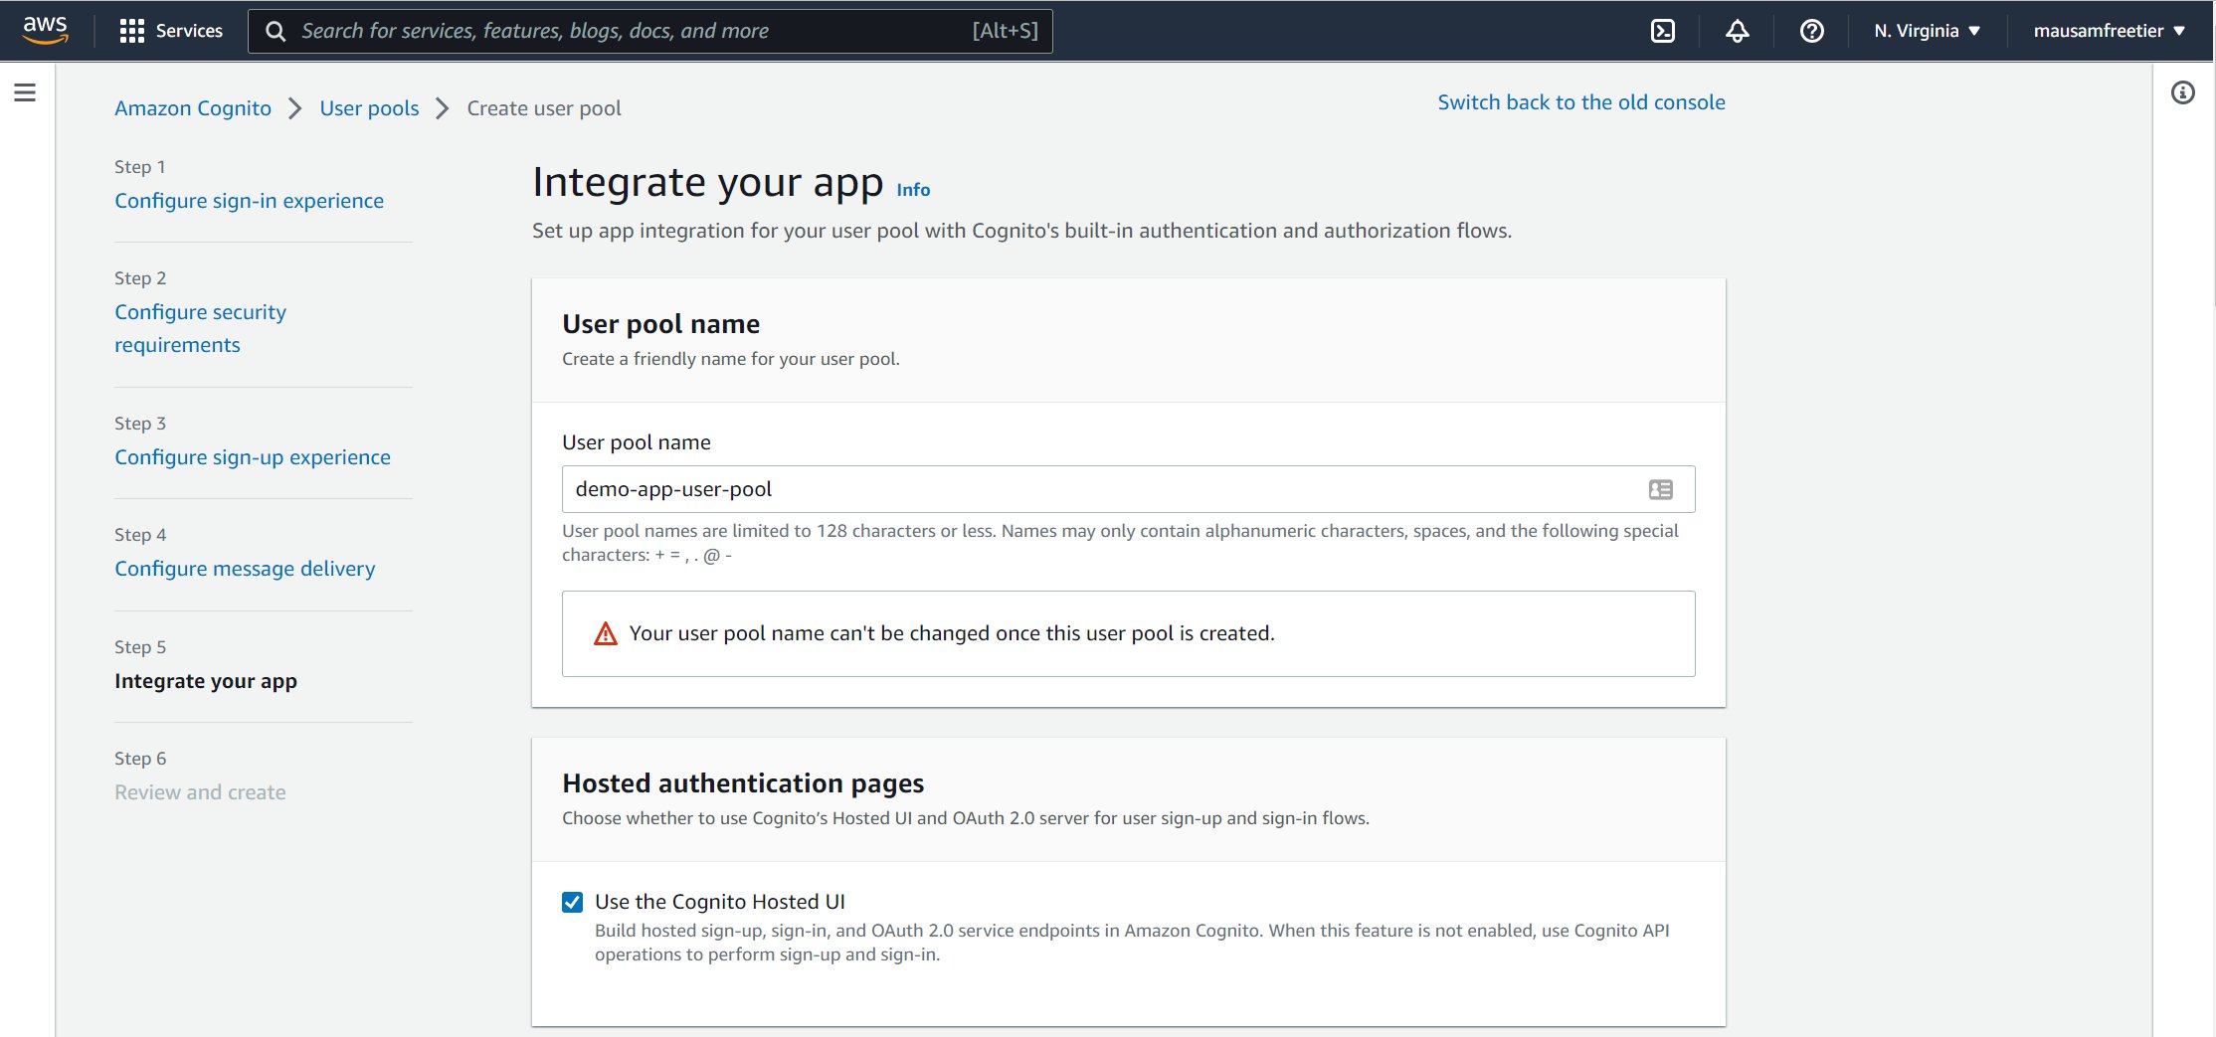The image size is (2216, 1037).
Task: Click the autofill icon in name field
Action: tap(1660, 489)
